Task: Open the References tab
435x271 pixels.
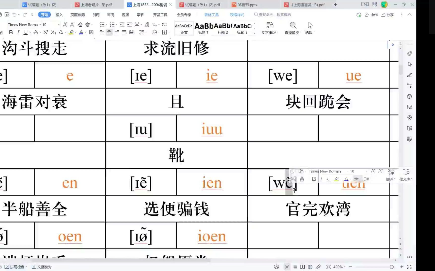Action: coord(96,15)
